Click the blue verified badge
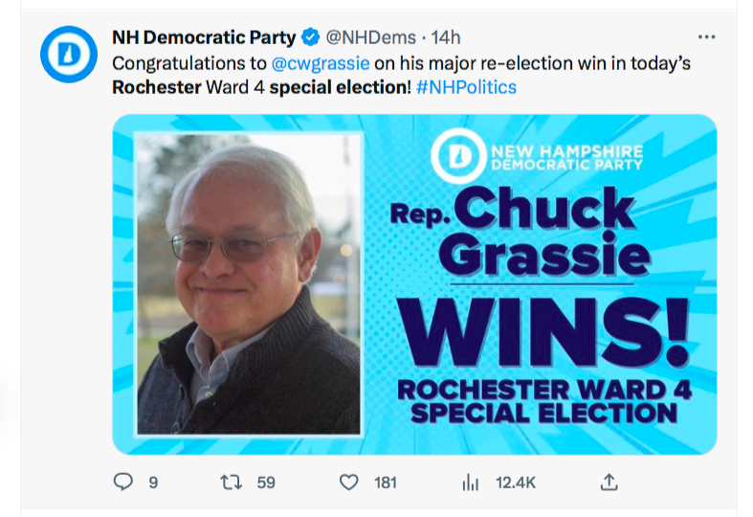Screen dimensions: 753x517 click(312, 38)
